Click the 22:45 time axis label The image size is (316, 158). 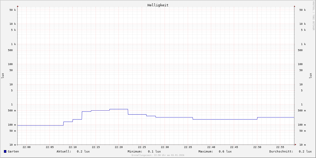tap(234, 147)
